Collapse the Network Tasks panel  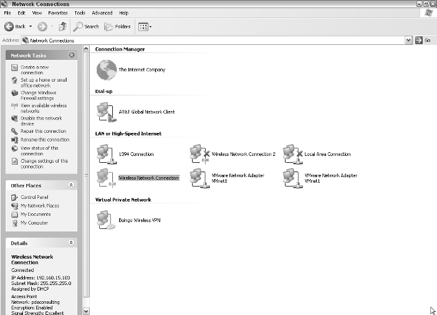[72, 55]
